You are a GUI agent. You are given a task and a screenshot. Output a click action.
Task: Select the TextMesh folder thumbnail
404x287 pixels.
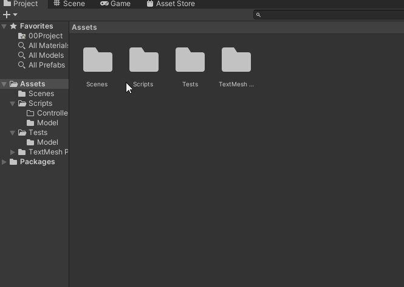(x=236, y=60)
